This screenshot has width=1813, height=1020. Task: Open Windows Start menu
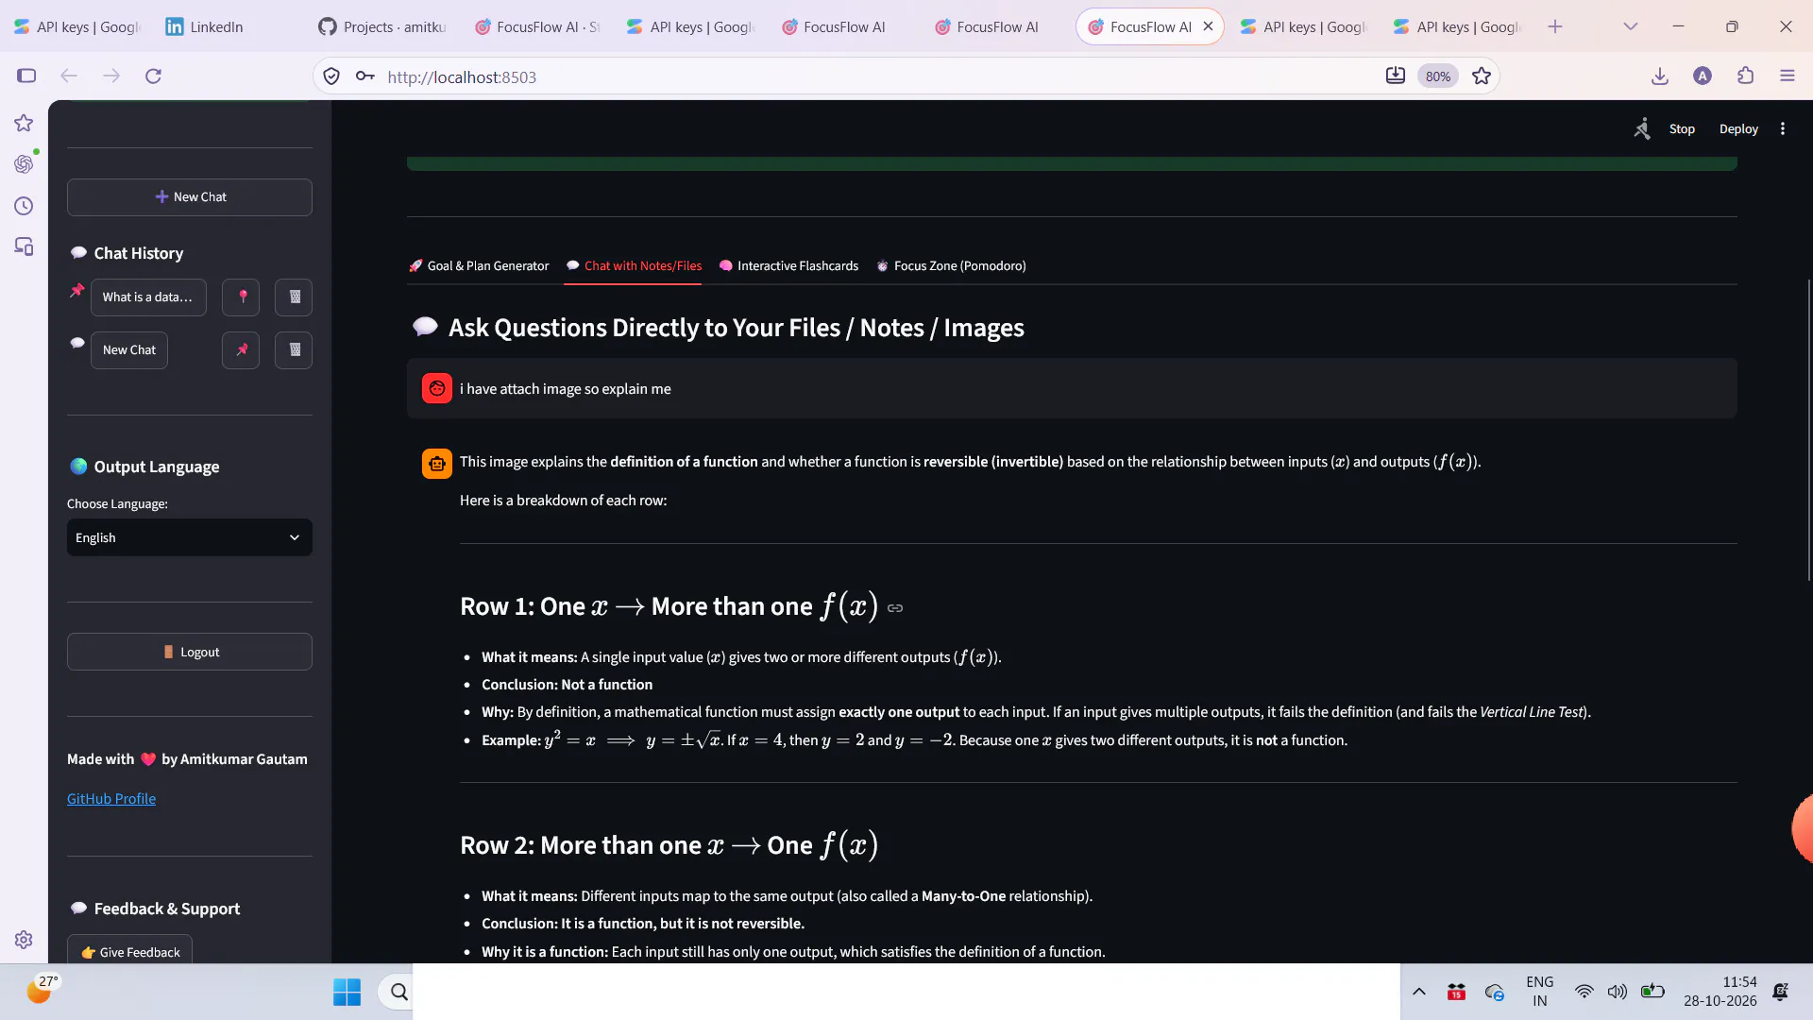pyautogui.click(x=347, y=992)
